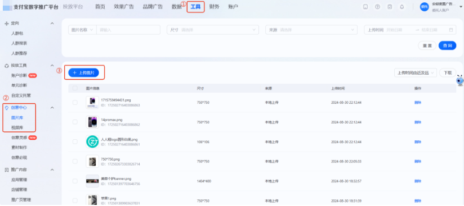Open 店铺管理 in sidebar
Viewport: 464px width, 206px height.
point(19,190)
